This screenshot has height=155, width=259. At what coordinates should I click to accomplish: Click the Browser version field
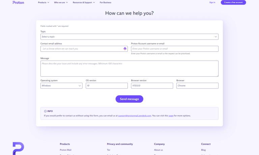(152, 86)
